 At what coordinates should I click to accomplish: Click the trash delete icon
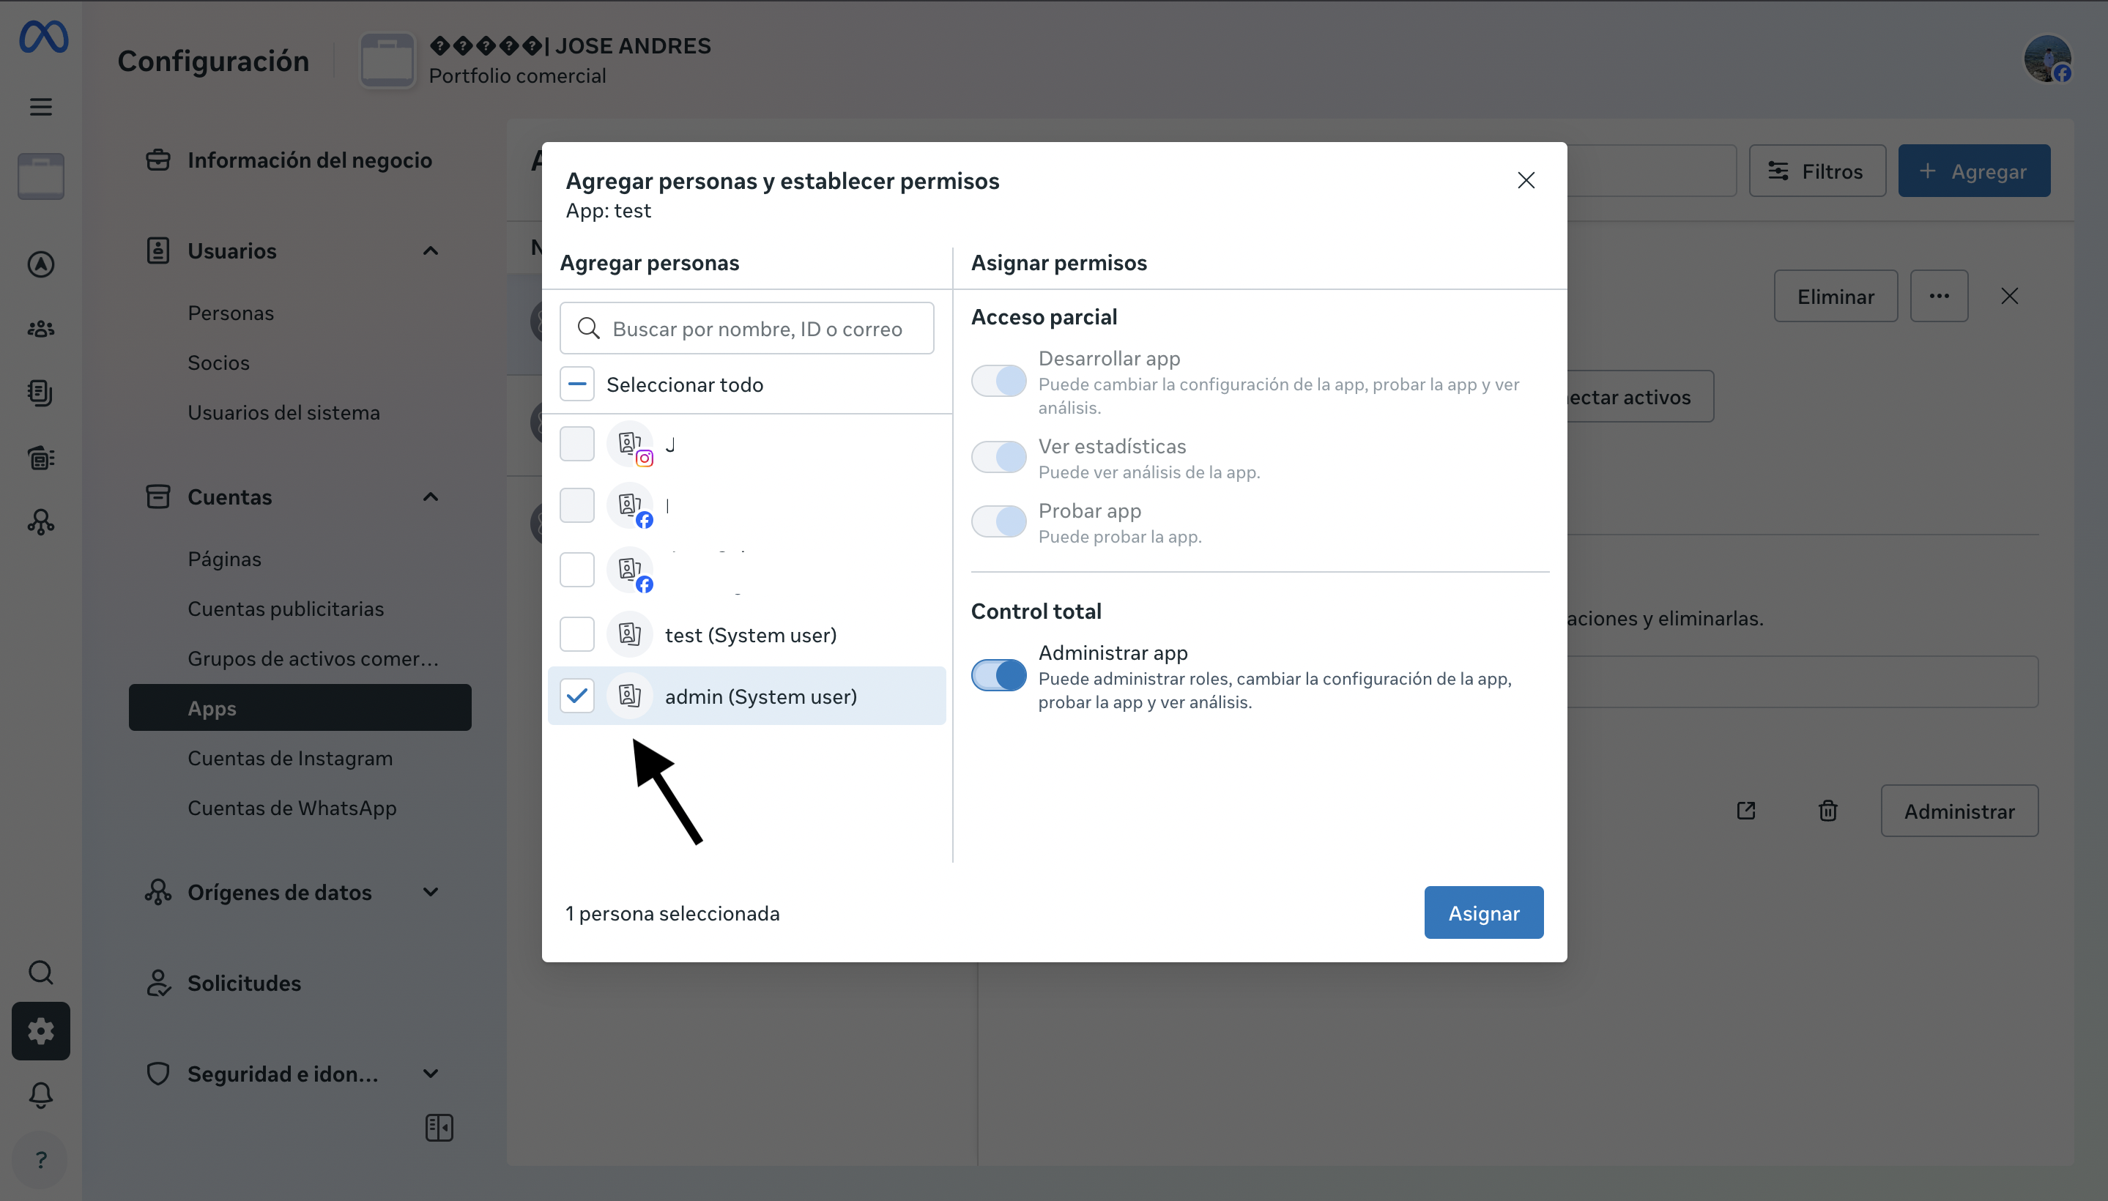1827,811
